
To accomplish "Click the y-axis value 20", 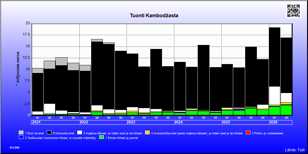I will (x=28, y=23).
